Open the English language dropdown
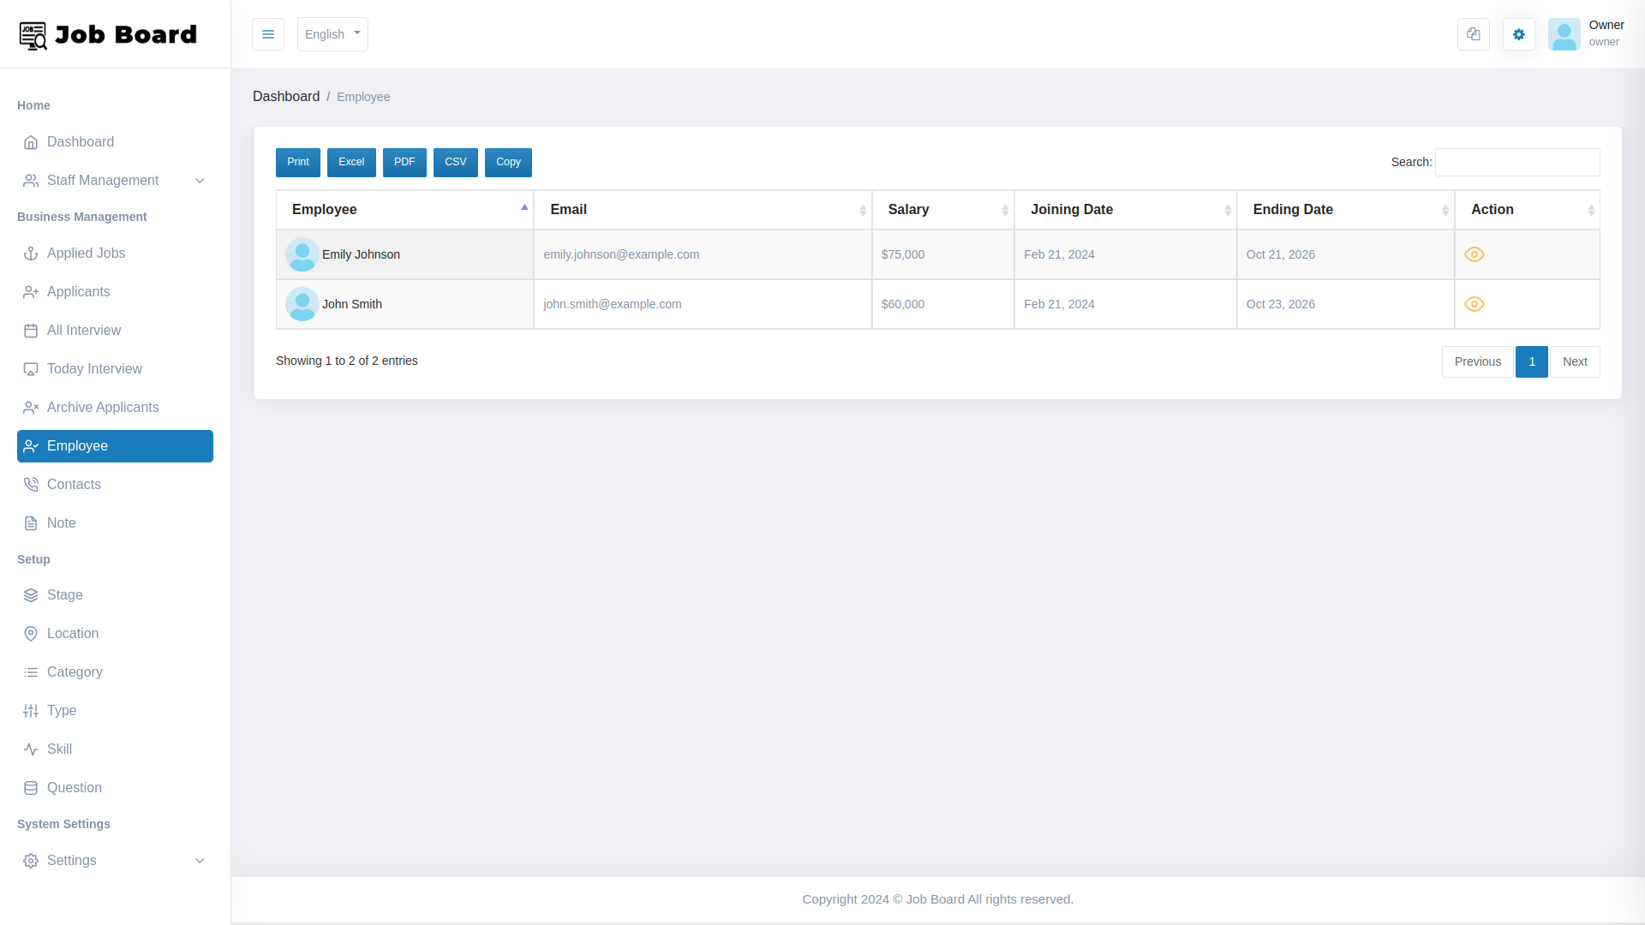Image resolution: width=1645 pixels, height=925 pixels. (332, 34)
